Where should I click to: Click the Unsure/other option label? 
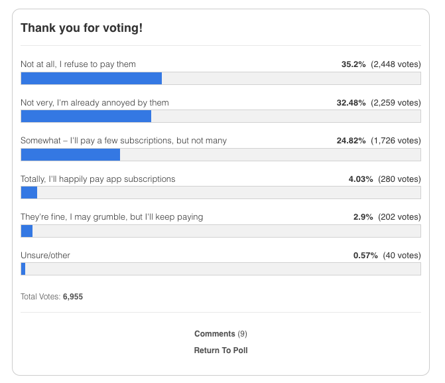(x=45, y=256)
